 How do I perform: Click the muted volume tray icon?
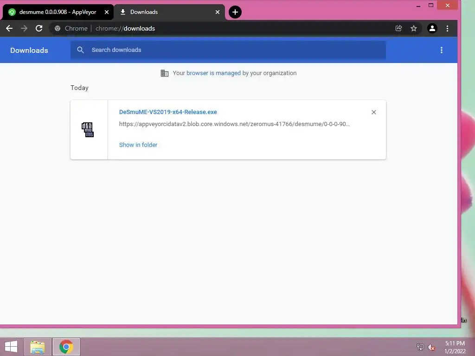431,347
